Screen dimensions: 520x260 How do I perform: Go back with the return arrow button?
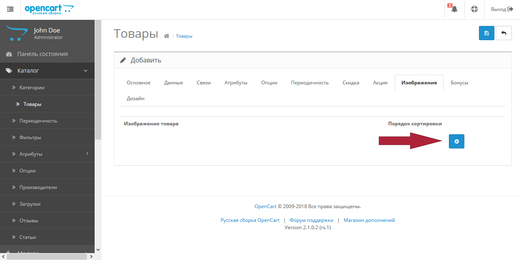pos(504,33)
